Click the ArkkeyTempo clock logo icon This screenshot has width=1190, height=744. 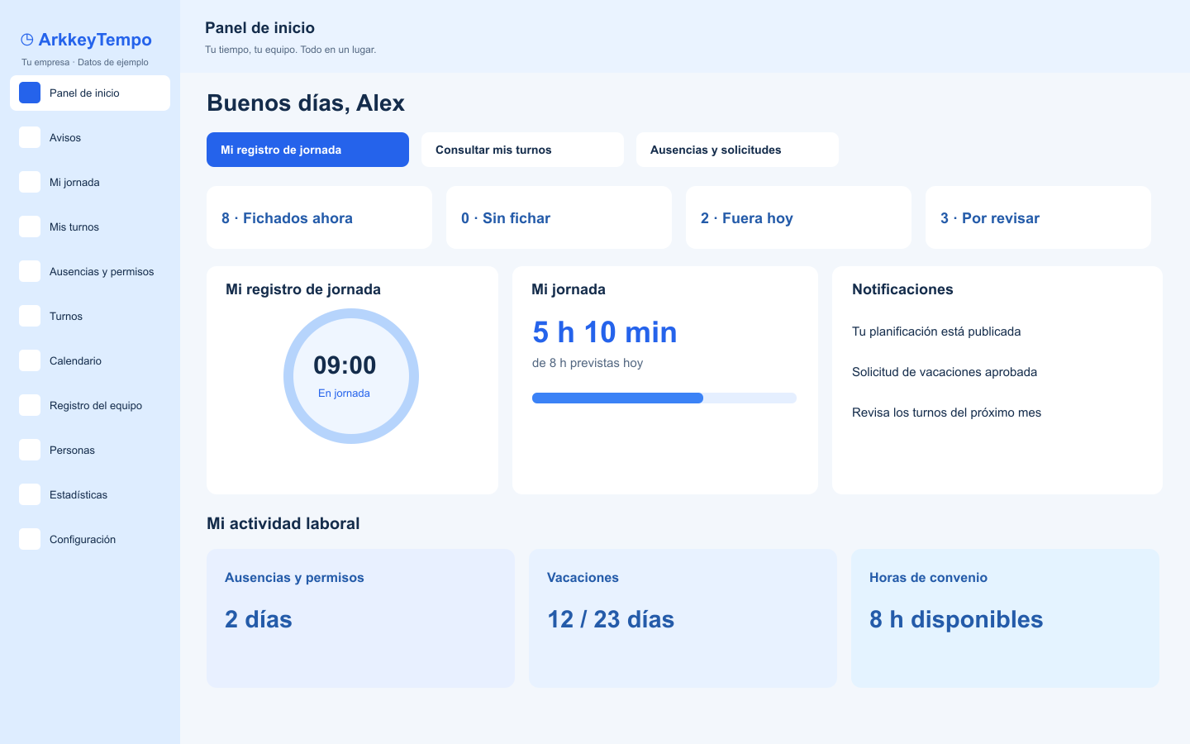(x=27, y=40)
